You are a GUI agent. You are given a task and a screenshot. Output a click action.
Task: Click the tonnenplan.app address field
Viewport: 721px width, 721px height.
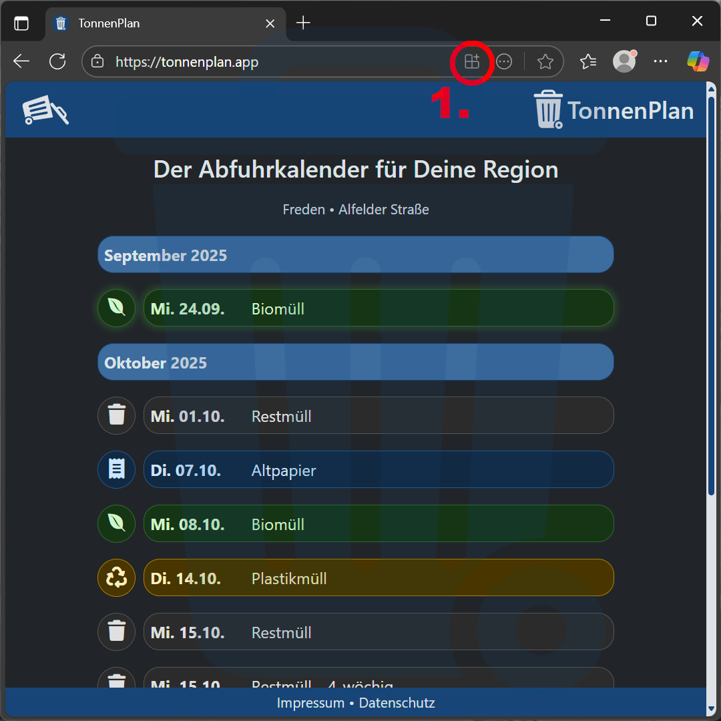point(267,62)
